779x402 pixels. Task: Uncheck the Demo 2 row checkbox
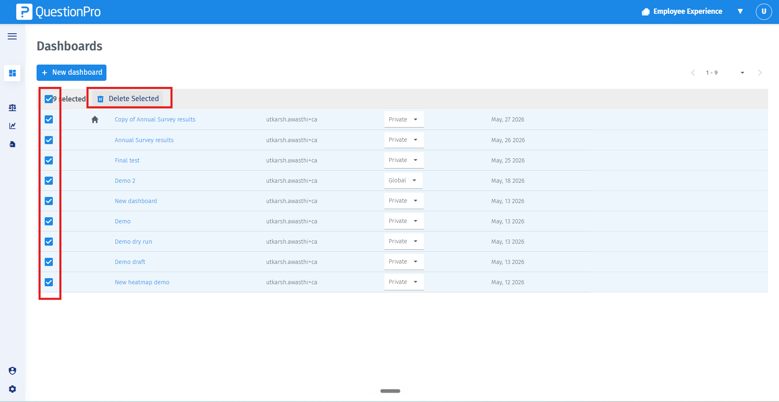click(x=49, y=181)
